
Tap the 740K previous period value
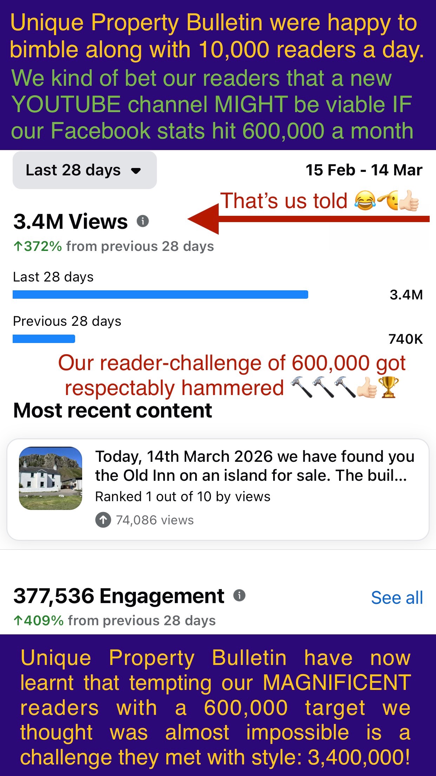point(405,339)
